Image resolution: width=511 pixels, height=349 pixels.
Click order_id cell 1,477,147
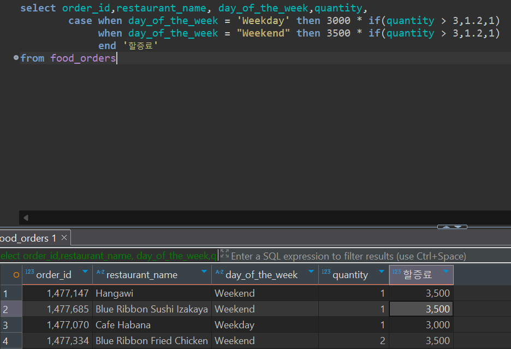57,293
